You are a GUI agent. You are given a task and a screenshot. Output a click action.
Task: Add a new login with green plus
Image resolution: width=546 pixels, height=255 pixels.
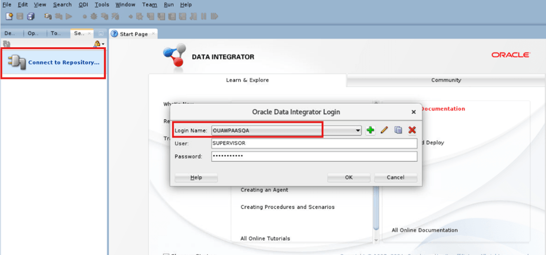371,130
